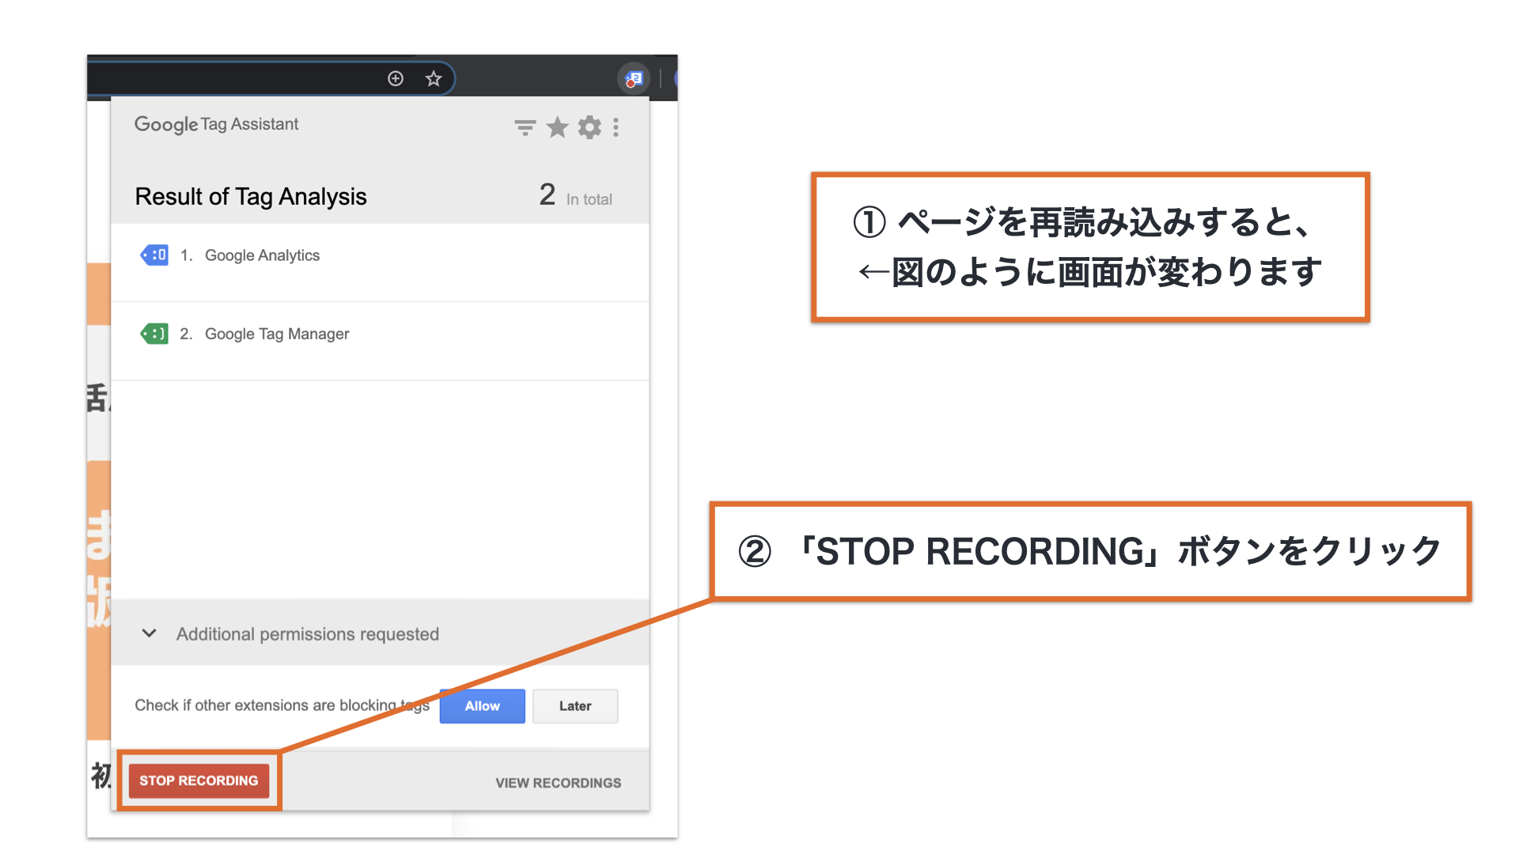
Task: Click the Later button
Action: [x=575, y=706]
